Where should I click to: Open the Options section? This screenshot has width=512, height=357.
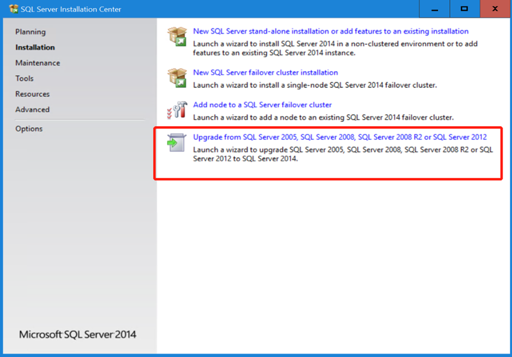(29, 128)
